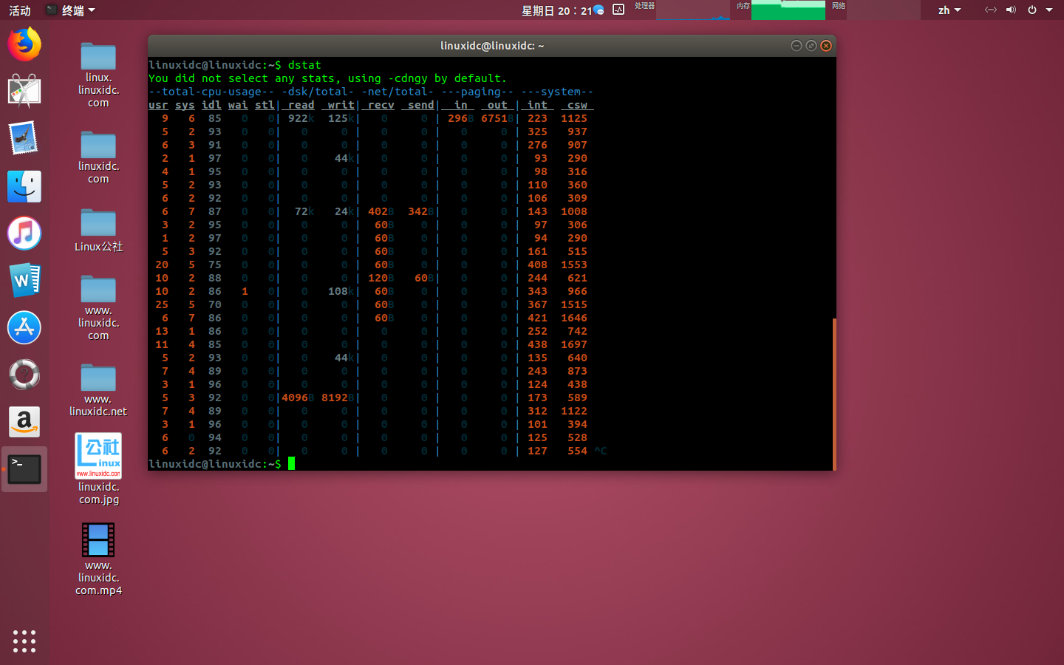The height and width of the screenshot is (665, 1064).
Task: Click the notification indicator beside the clock
Action: (x=599, y=10)
